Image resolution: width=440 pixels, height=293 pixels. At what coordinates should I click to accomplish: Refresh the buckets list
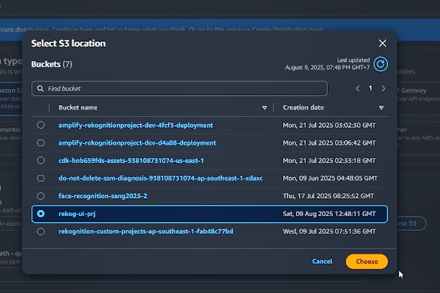tap(381, 64)
